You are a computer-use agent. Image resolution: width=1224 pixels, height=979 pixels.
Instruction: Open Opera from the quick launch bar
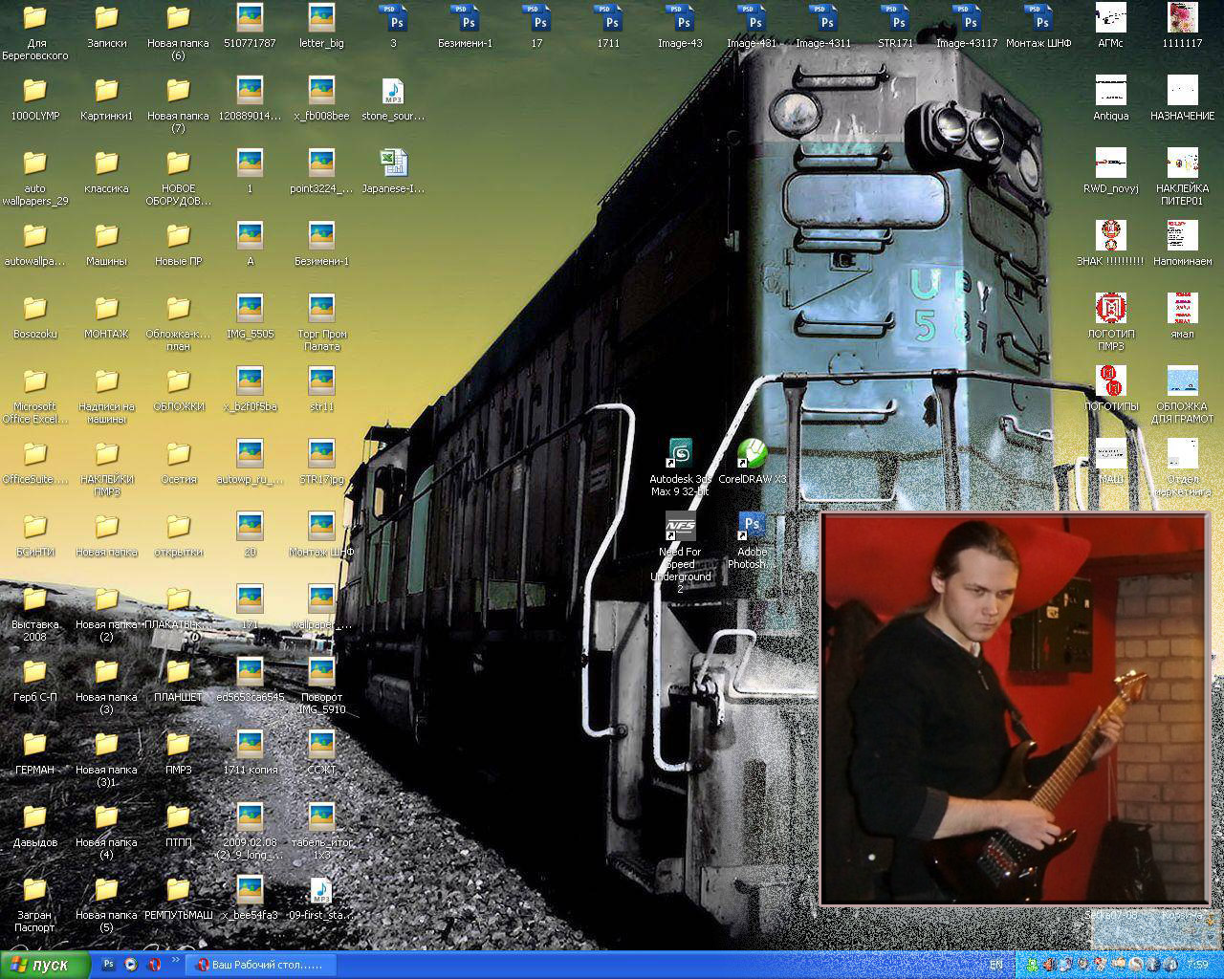pos(153,965)
